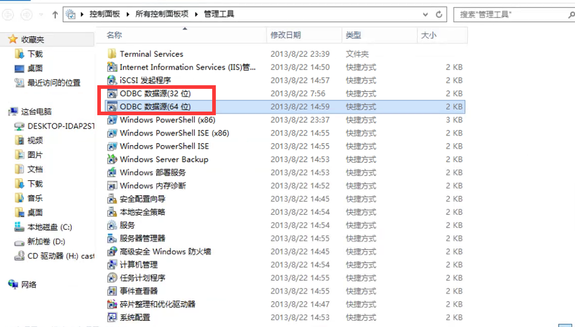Click the ODBC 数据源(32 位) icon
The height and width of the screenshot is (327, 575).
(x=112, y=94)
